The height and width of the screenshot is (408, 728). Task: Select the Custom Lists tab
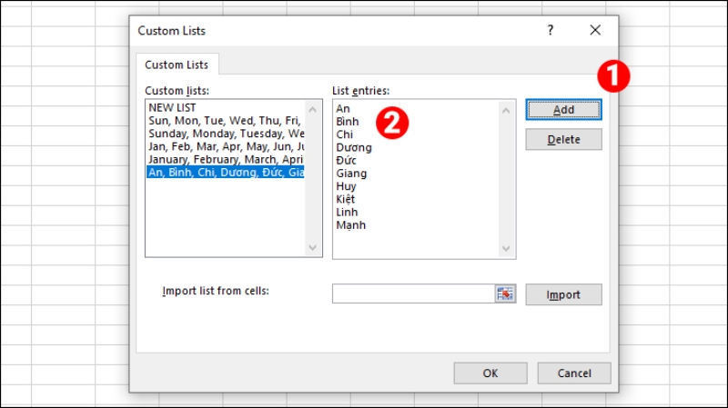177,65
